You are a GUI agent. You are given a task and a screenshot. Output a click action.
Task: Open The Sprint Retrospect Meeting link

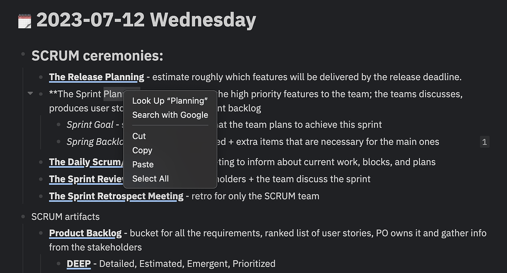[116, 196]
